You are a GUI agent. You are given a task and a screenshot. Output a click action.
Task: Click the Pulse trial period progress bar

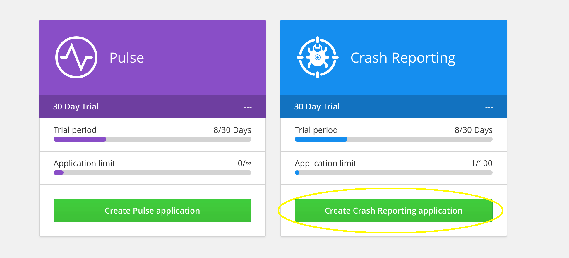[x=152, y=139]
